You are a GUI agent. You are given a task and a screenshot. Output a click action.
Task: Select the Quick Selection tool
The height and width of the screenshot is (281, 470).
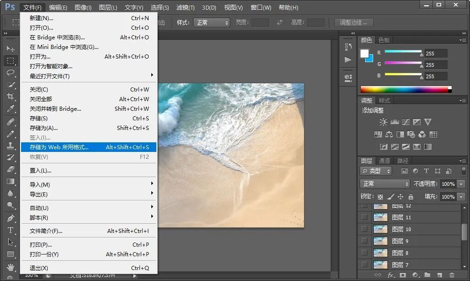click(11, 85)
